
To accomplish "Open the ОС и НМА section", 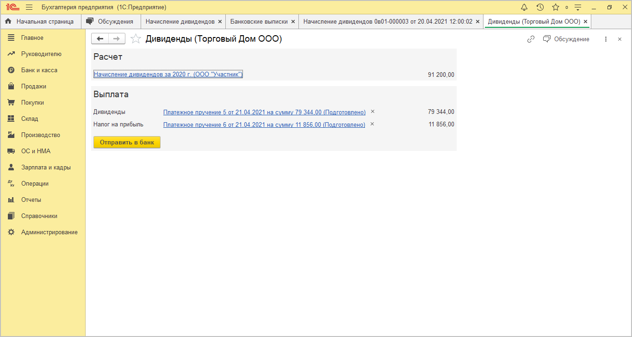I will pyautogui.click(x=43, y=151).
